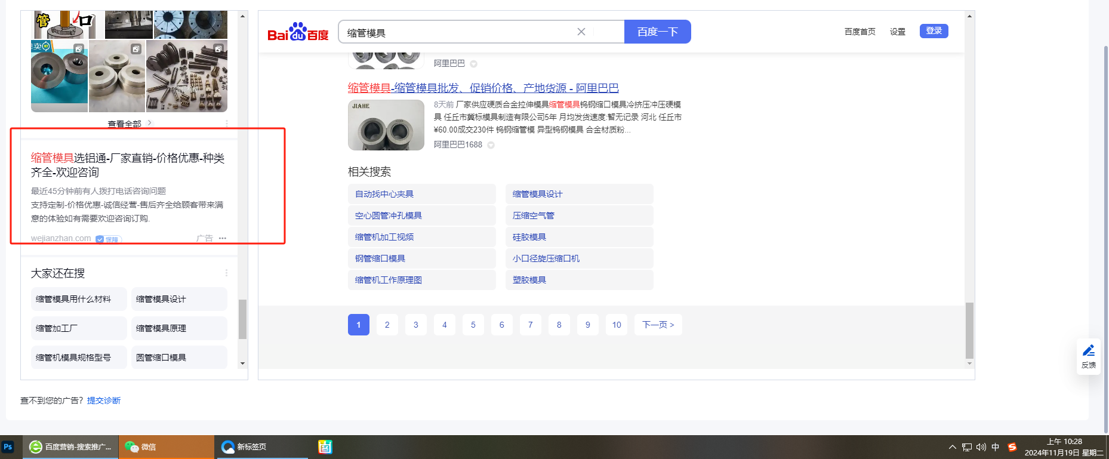Open the three-dot menu on the ad
Viewport: 1109px width, 459px height.
coord(223,238)
